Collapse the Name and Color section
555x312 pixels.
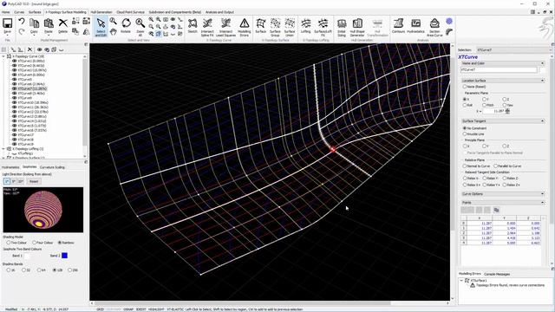point(542,63)
